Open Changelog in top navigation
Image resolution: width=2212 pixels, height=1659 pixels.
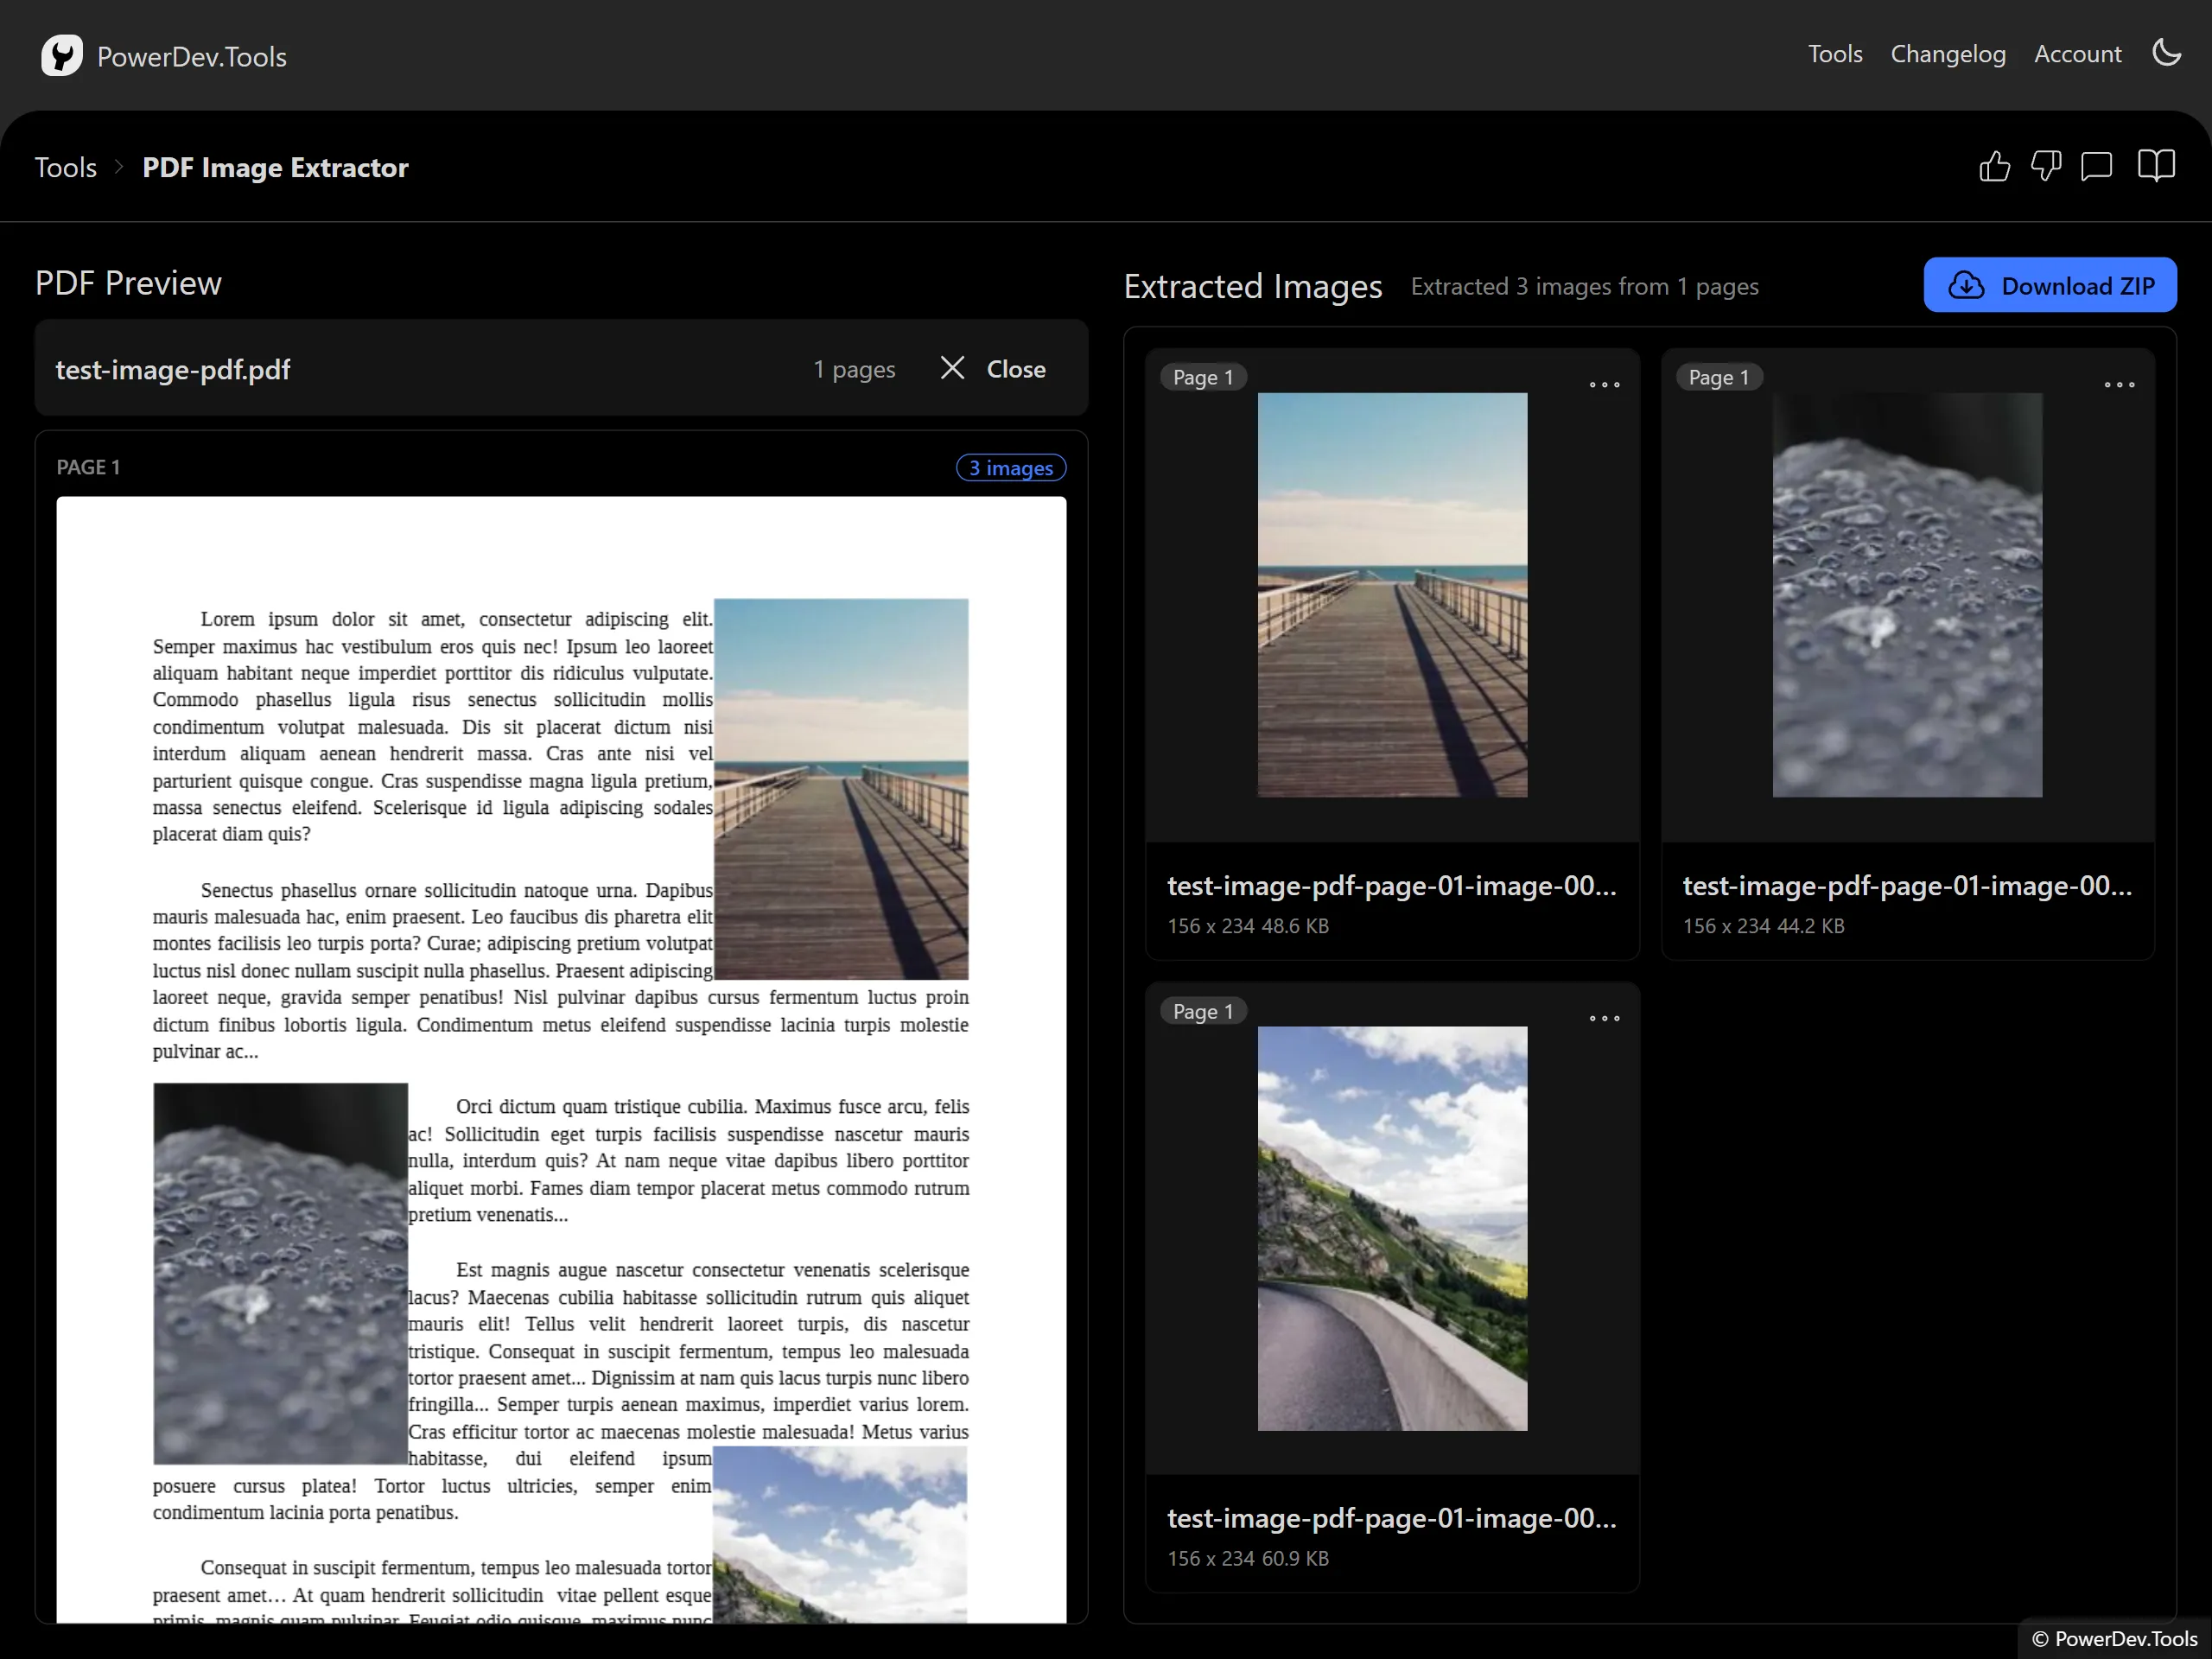[1948, 54]
